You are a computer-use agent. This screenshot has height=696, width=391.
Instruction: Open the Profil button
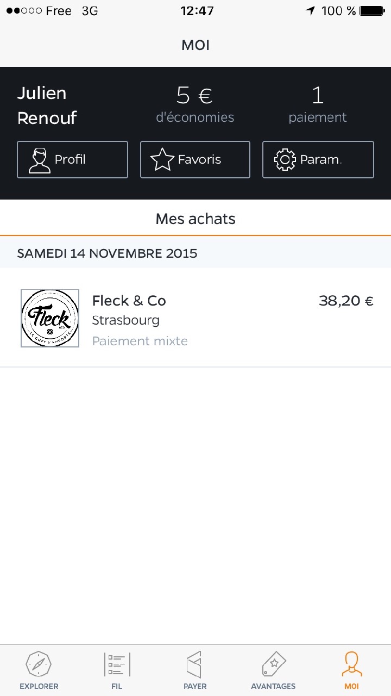[x=72, y=160]
